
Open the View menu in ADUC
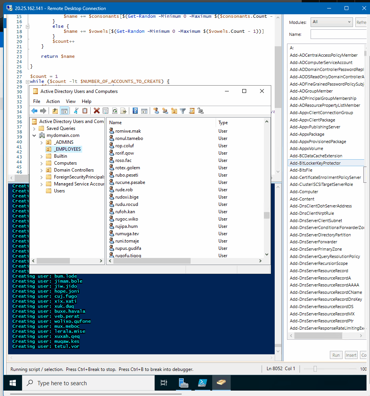coord(71,101)
